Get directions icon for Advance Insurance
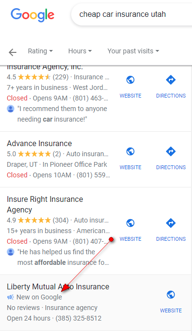Screen dimensions: 192x335 (x=171, y=151)
